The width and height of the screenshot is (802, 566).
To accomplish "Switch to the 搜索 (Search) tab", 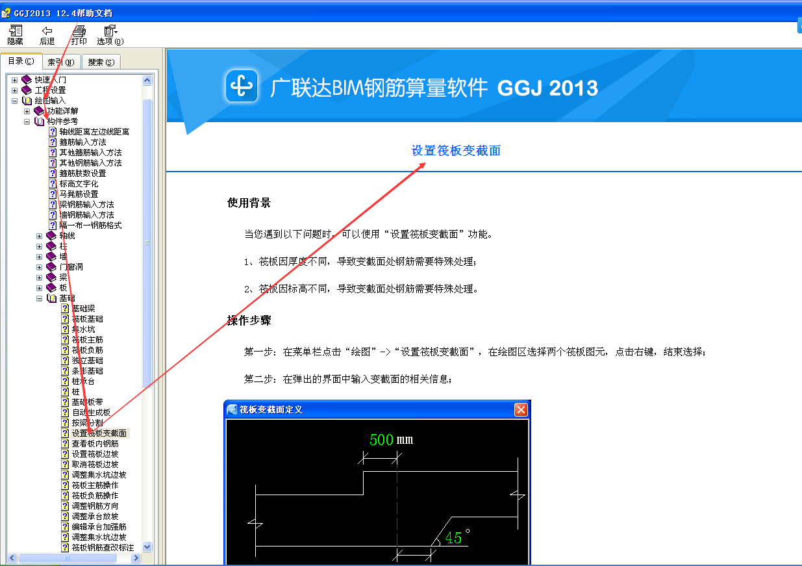I will [x=101, y=62].
